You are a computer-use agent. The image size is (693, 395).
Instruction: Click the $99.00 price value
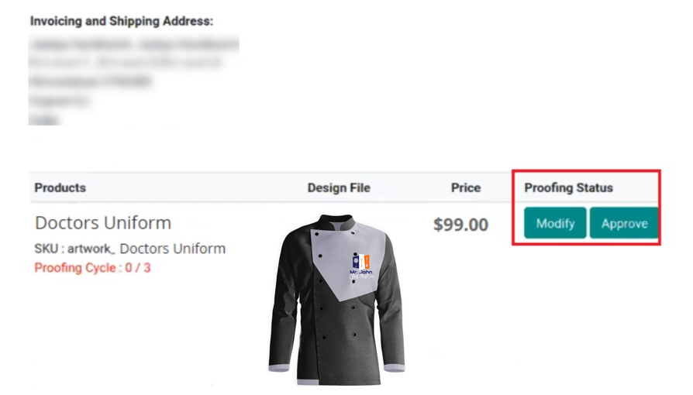(460, 225)
